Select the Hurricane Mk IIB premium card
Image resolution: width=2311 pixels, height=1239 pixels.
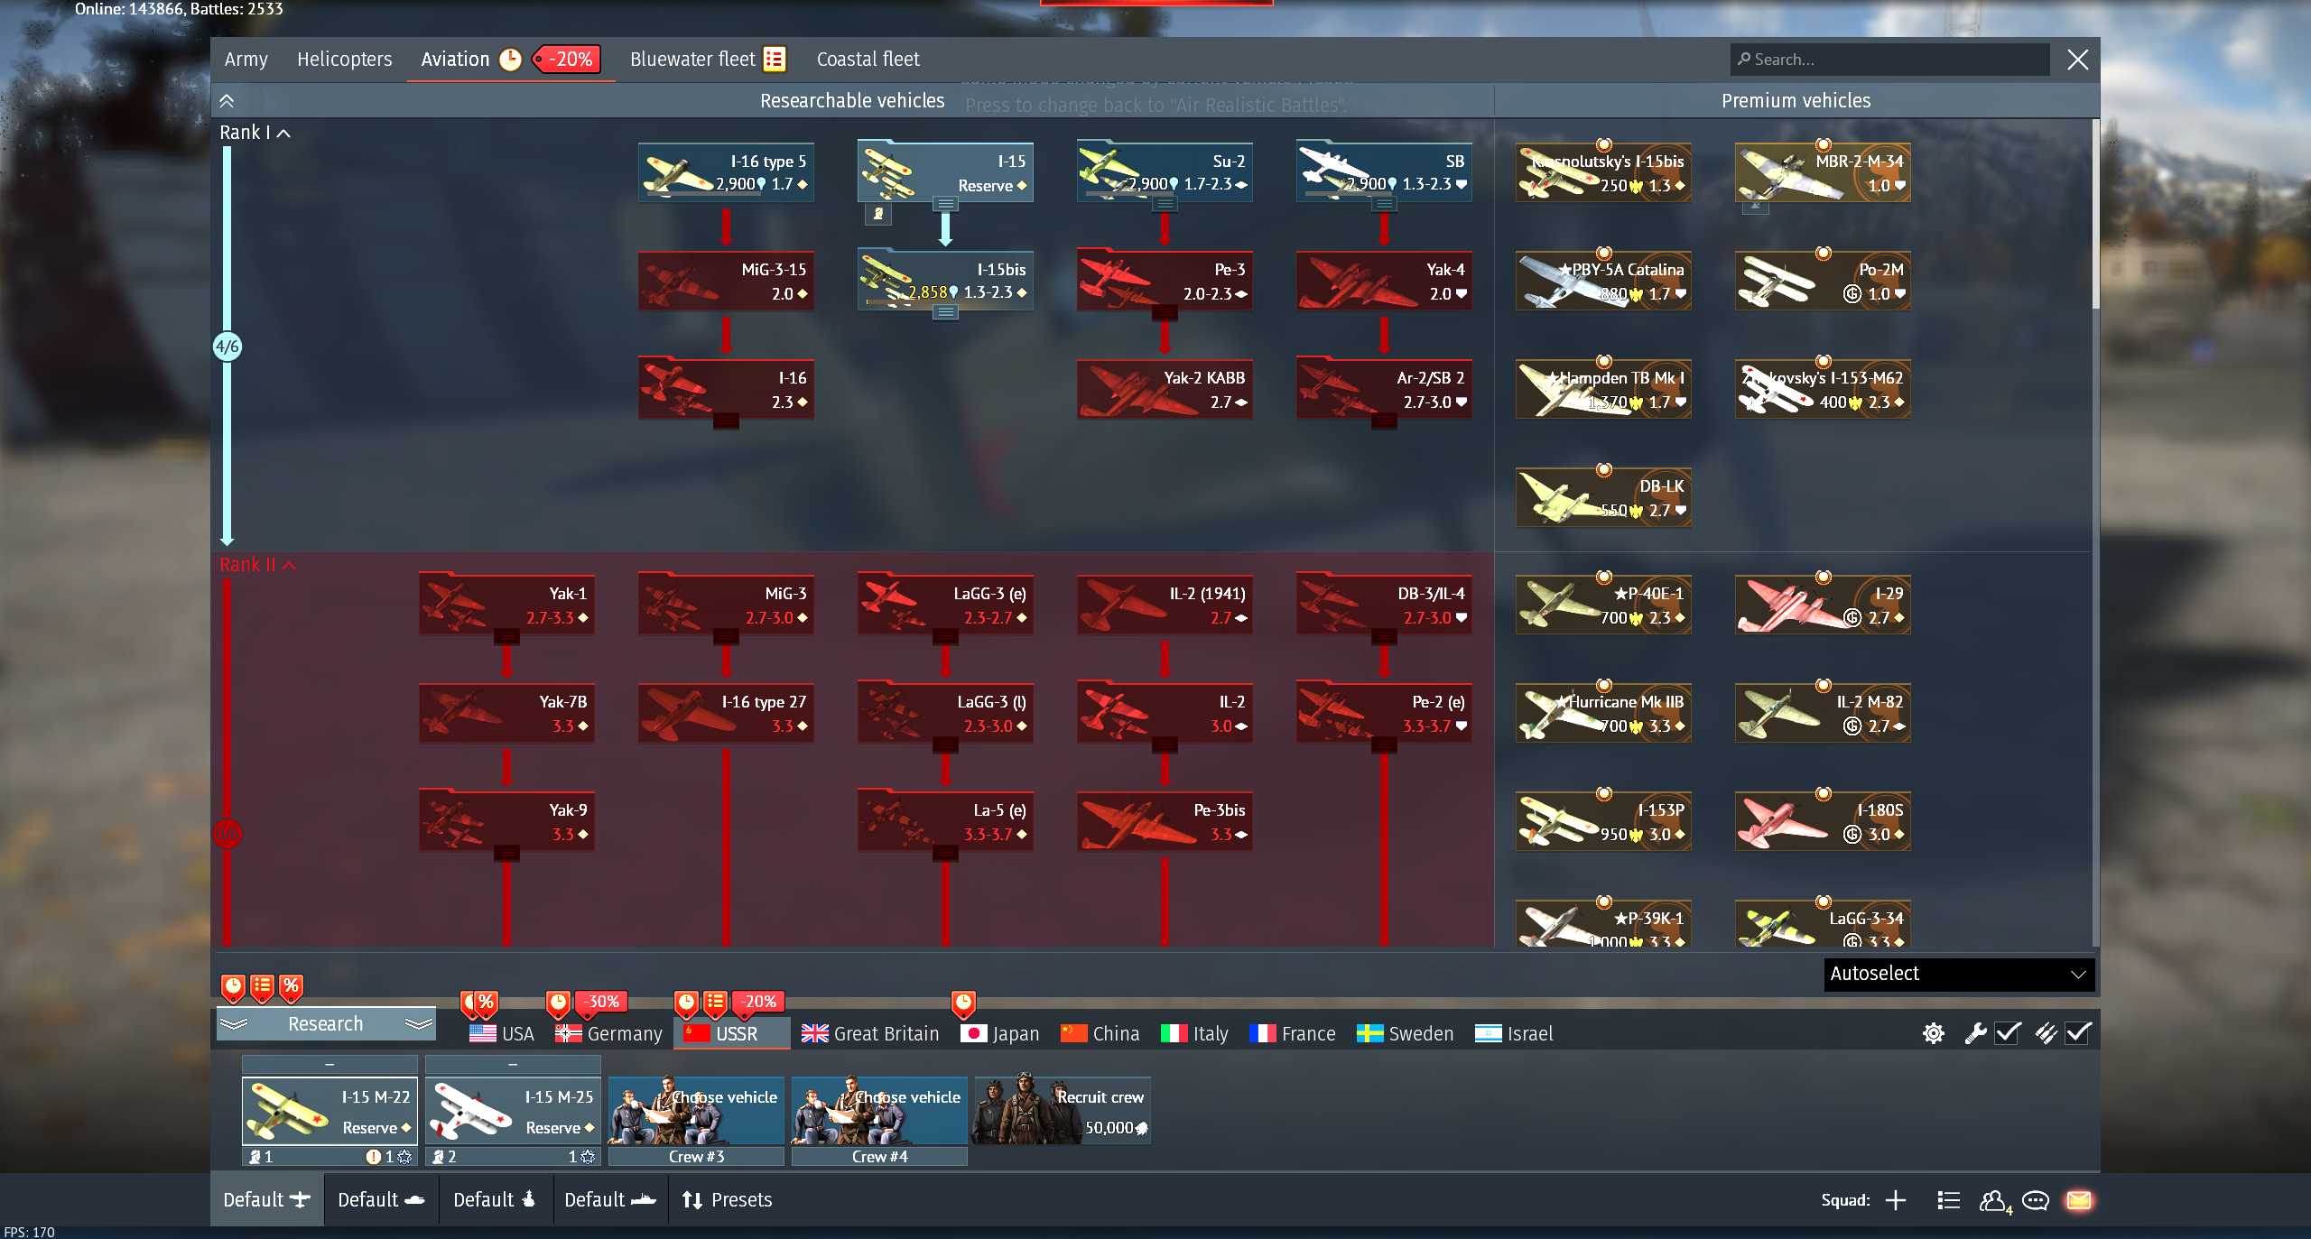coord(1603,713)
